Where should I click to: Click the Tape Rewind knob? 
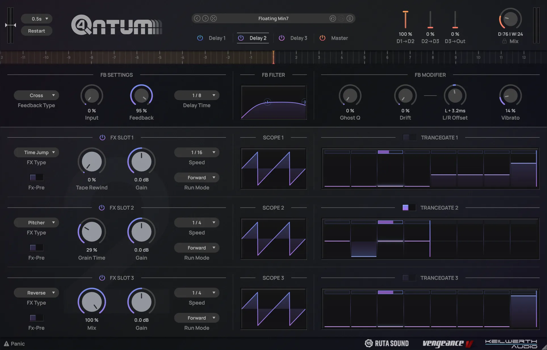tap(92, 161)
